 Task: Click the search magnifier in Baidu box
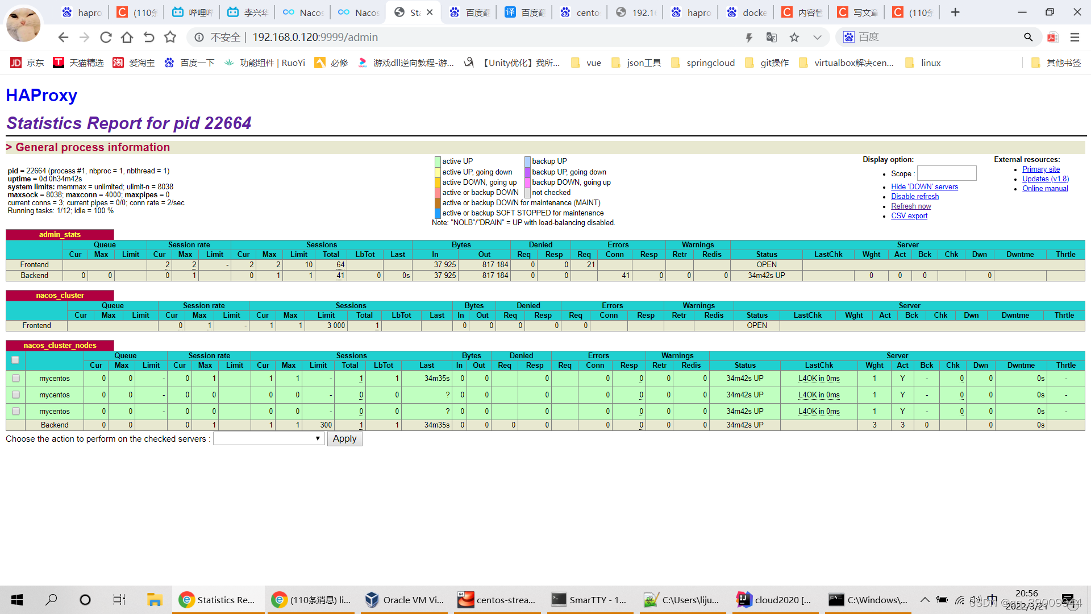tap(1028, 38)
